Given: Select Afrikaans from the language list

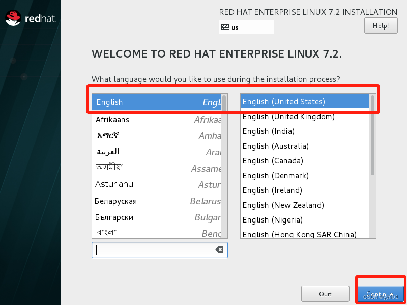Looking at the screenshot, I should pyautogui.click(x=153, y=119).
